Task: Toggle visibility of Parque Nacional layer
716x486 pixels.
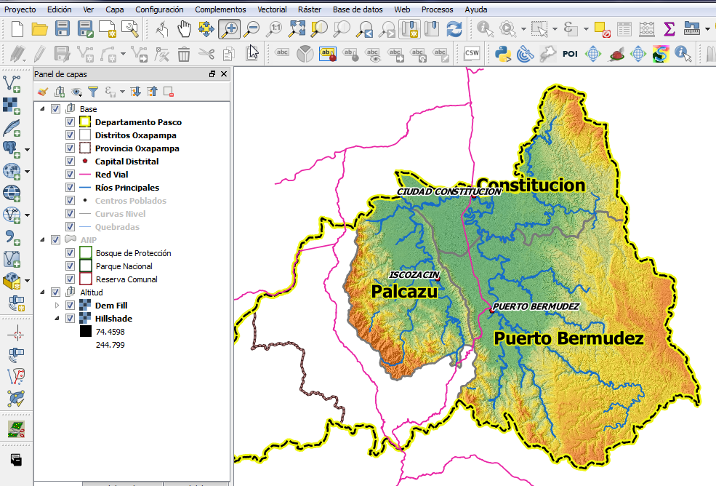Action: 70,266
